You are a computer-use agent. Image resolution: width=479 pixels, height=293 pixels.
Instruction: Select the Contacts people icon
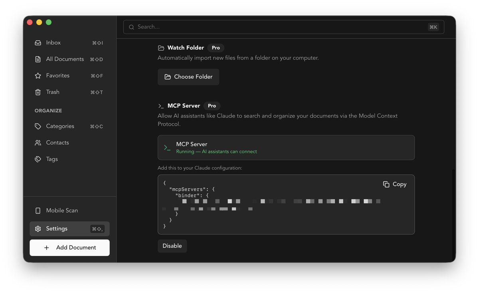tap(38, 143)
